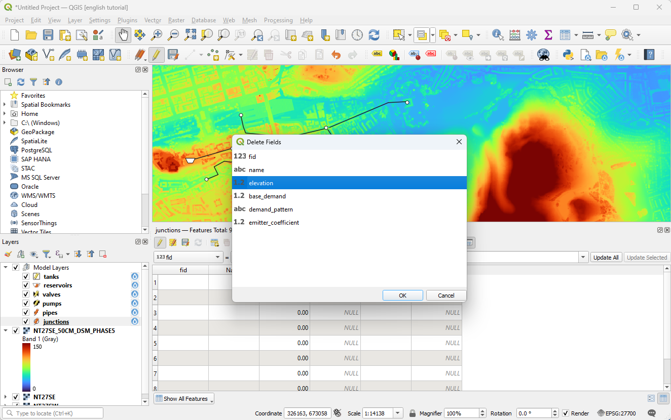Image resolution: width=671 pixels, height=420 pixels.
Task: Confirm Delete Fields with OK button
Action: pyautogui.click(x=402, y=296)
